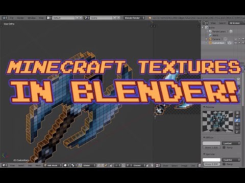Viewport: 245px width, 183px height.
Task: Open the pivot point dropdown
Action: pos(73,165)
